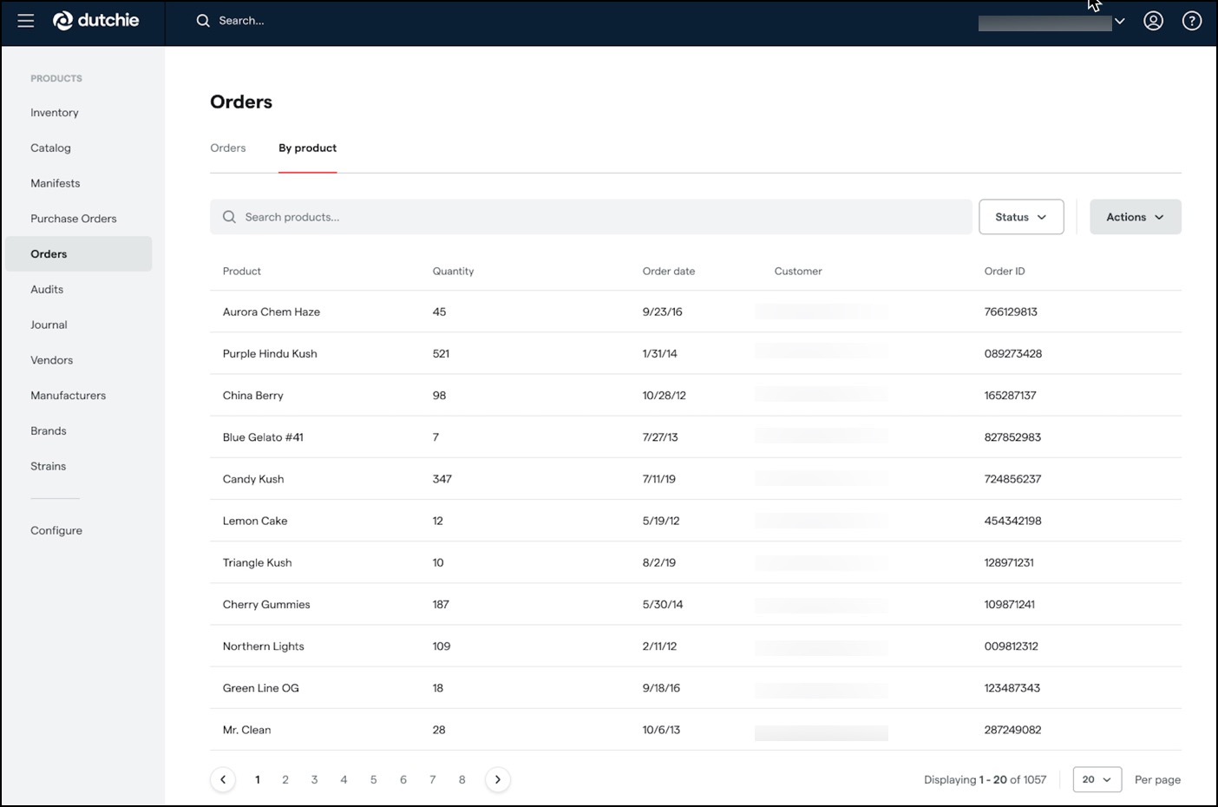Click the Cherry Gummies product

pos(266,605)
